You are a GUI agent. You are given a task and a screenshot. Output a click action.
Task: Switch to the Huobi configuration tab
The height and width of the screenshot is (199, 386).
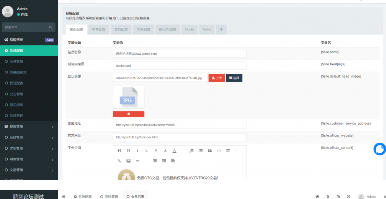pos(190,29)
